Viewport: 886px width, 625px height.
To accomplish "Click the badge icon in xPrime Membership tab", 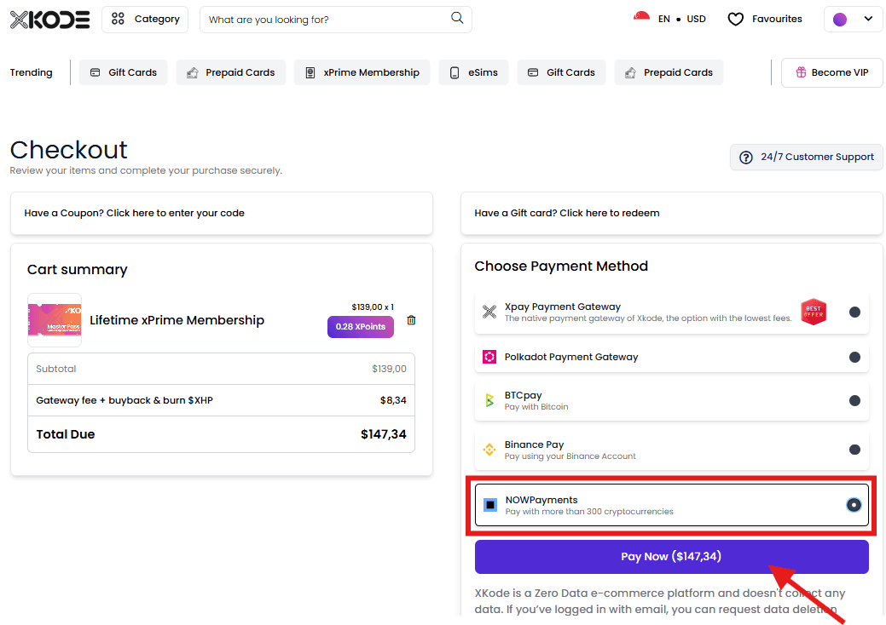I will click(310, 72).
